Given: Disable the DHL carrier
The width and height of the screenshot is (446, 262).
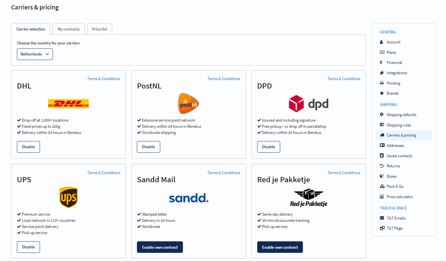Looking at the screenshot, I should pyautogui.click(x=28, y=147).
